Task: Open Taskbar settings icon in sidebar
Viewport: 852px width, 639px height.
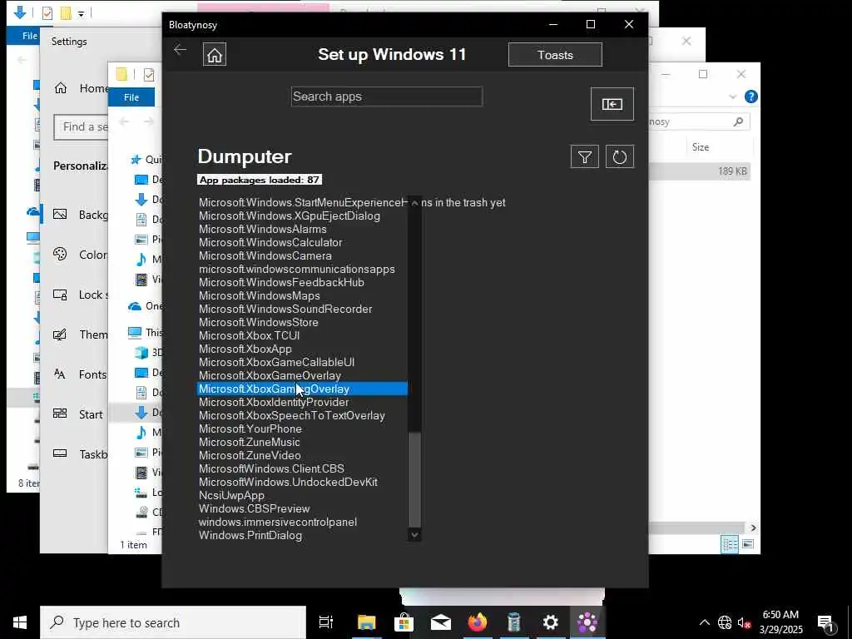Action: (60, 453)
